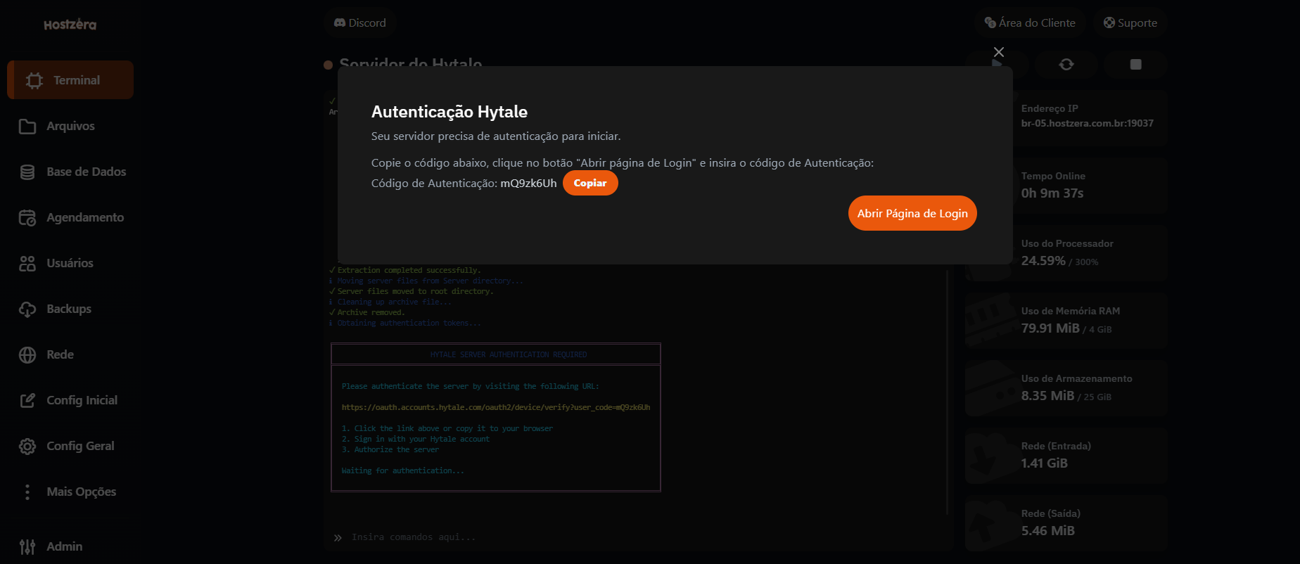Open the Arquivos folder icon
The width and height of the screenshot is (1300, 564).
(27, 127)
